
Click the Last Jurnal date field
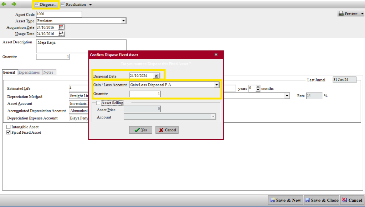click(344, 80)
